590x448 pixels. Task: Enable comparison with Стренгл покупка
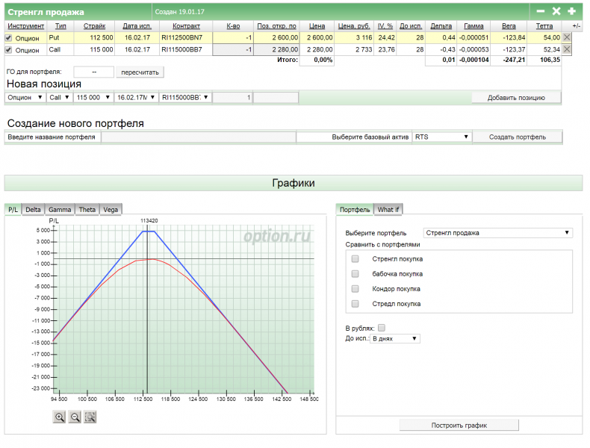tap(355, 259)
